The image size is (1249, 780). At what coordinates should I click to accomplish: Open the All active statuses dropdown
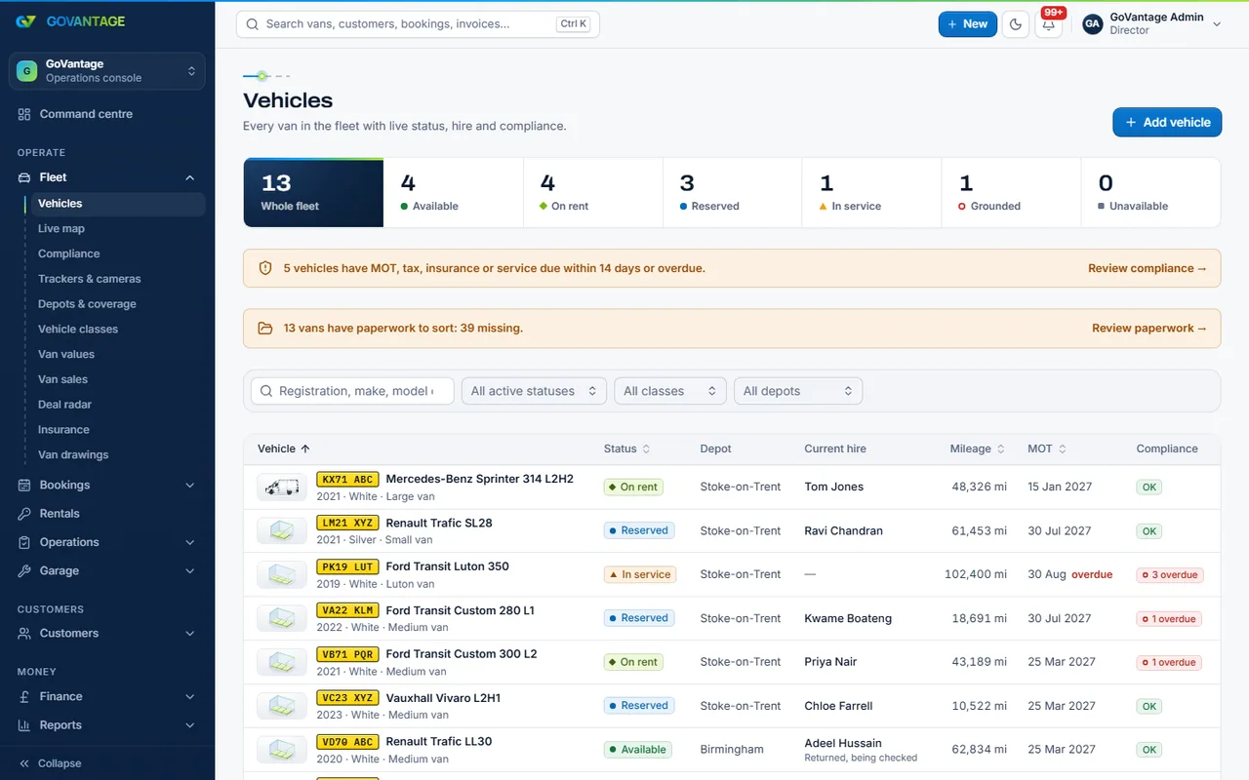pyautogui.click(x=534, y=391)
